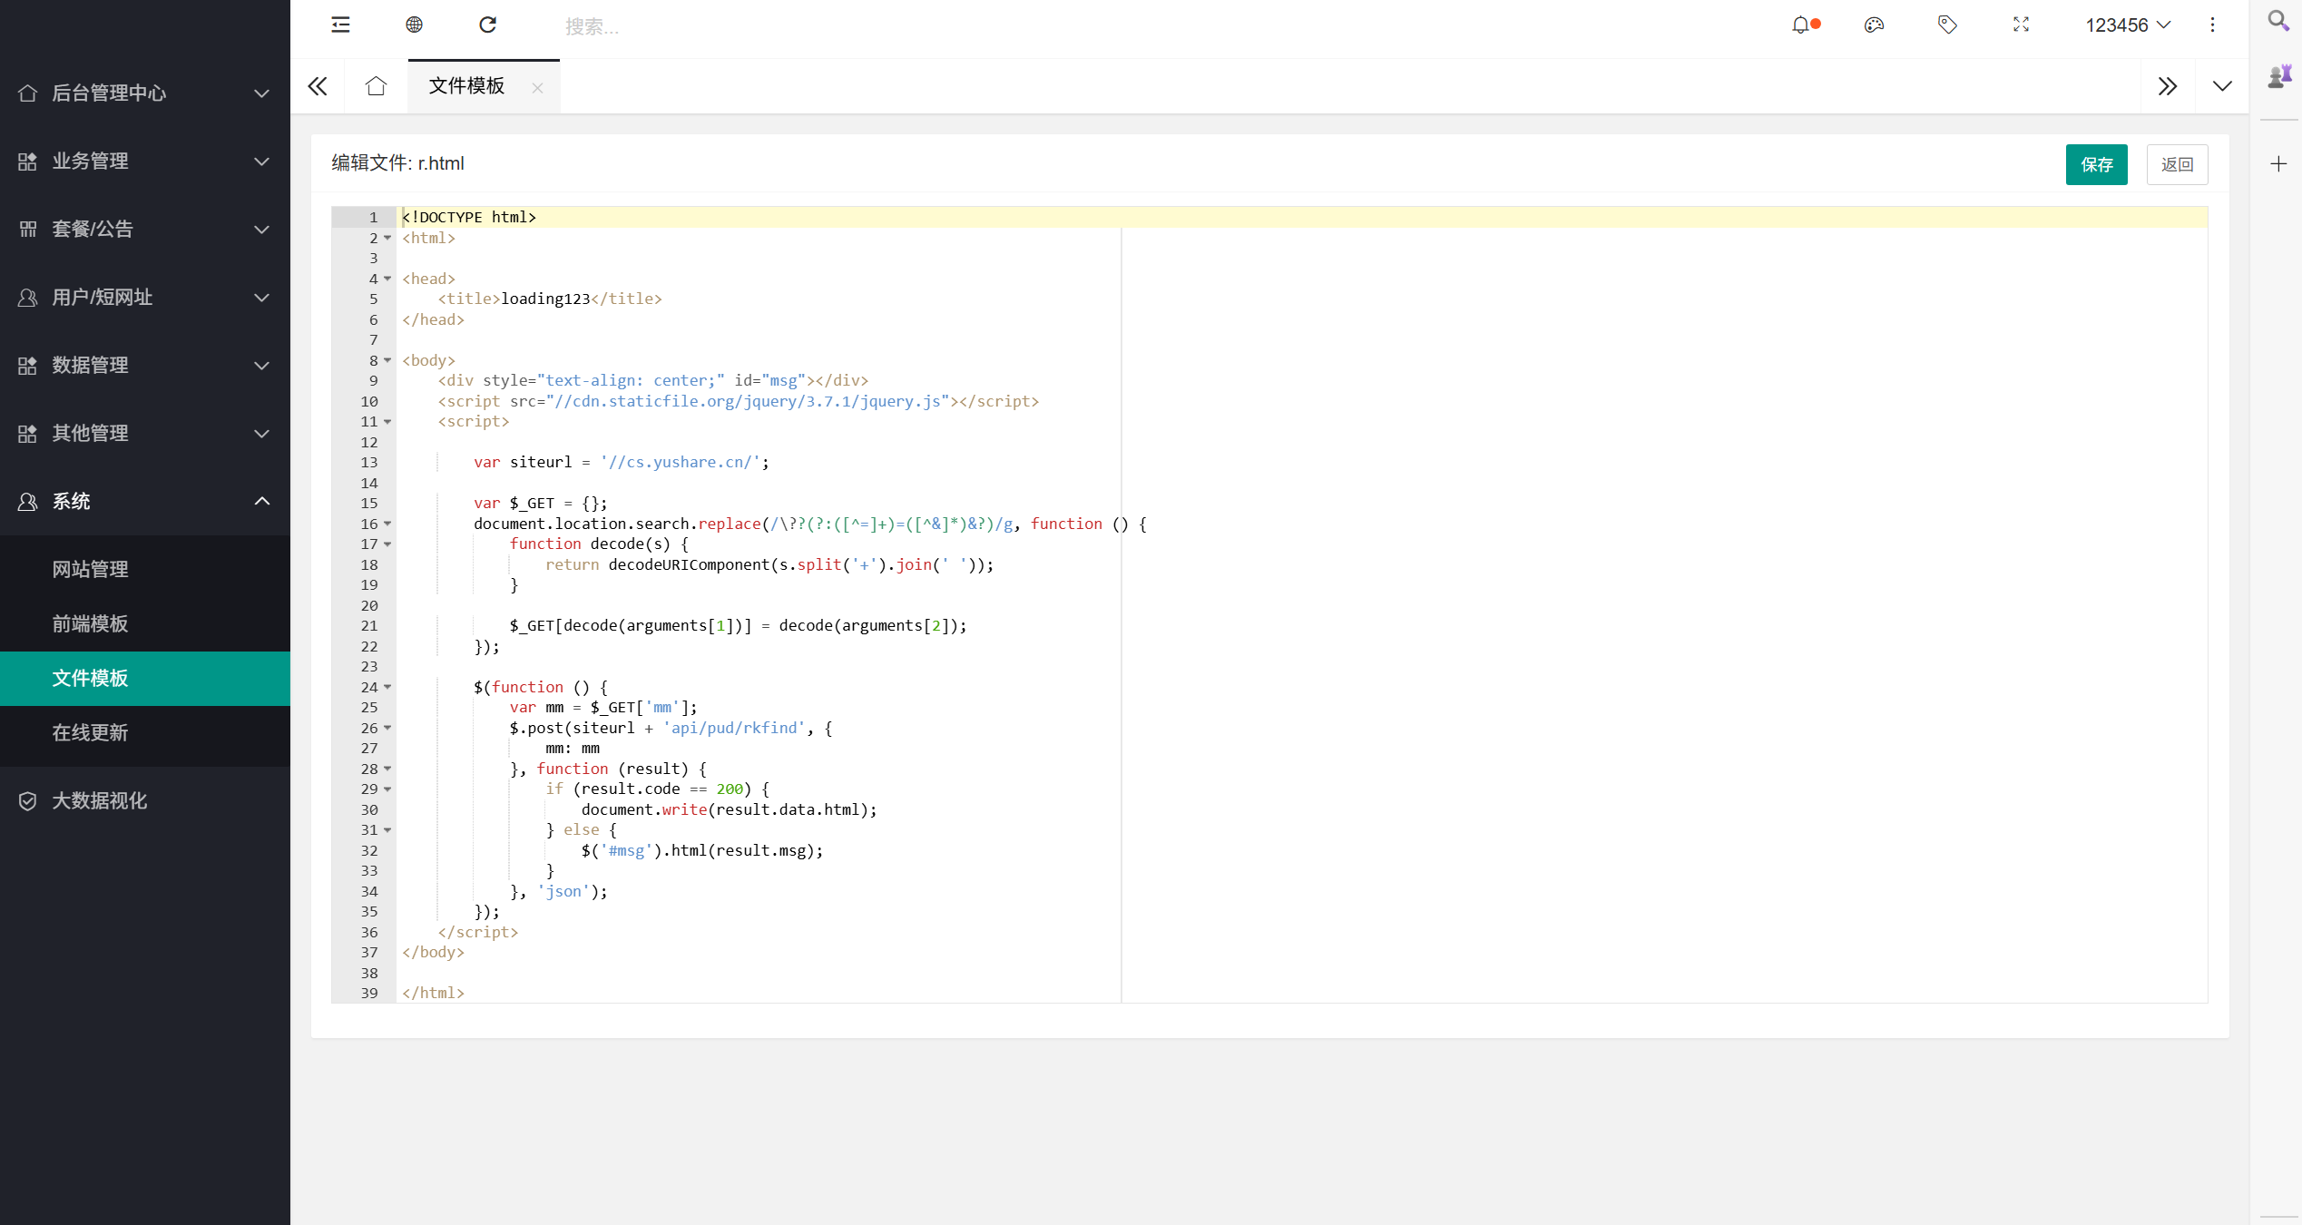
Task: Click the 保存 save button
Action: [2096, 164]
